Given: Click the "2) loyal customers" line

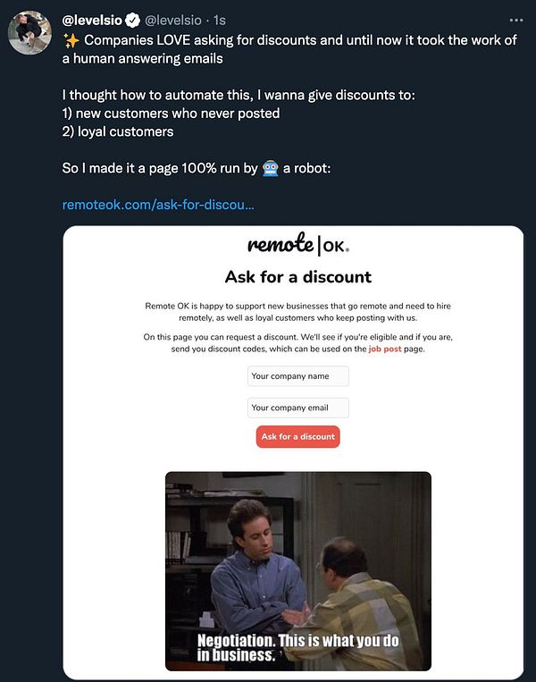Looking at the screenshot, I should [x=118, y=131].
